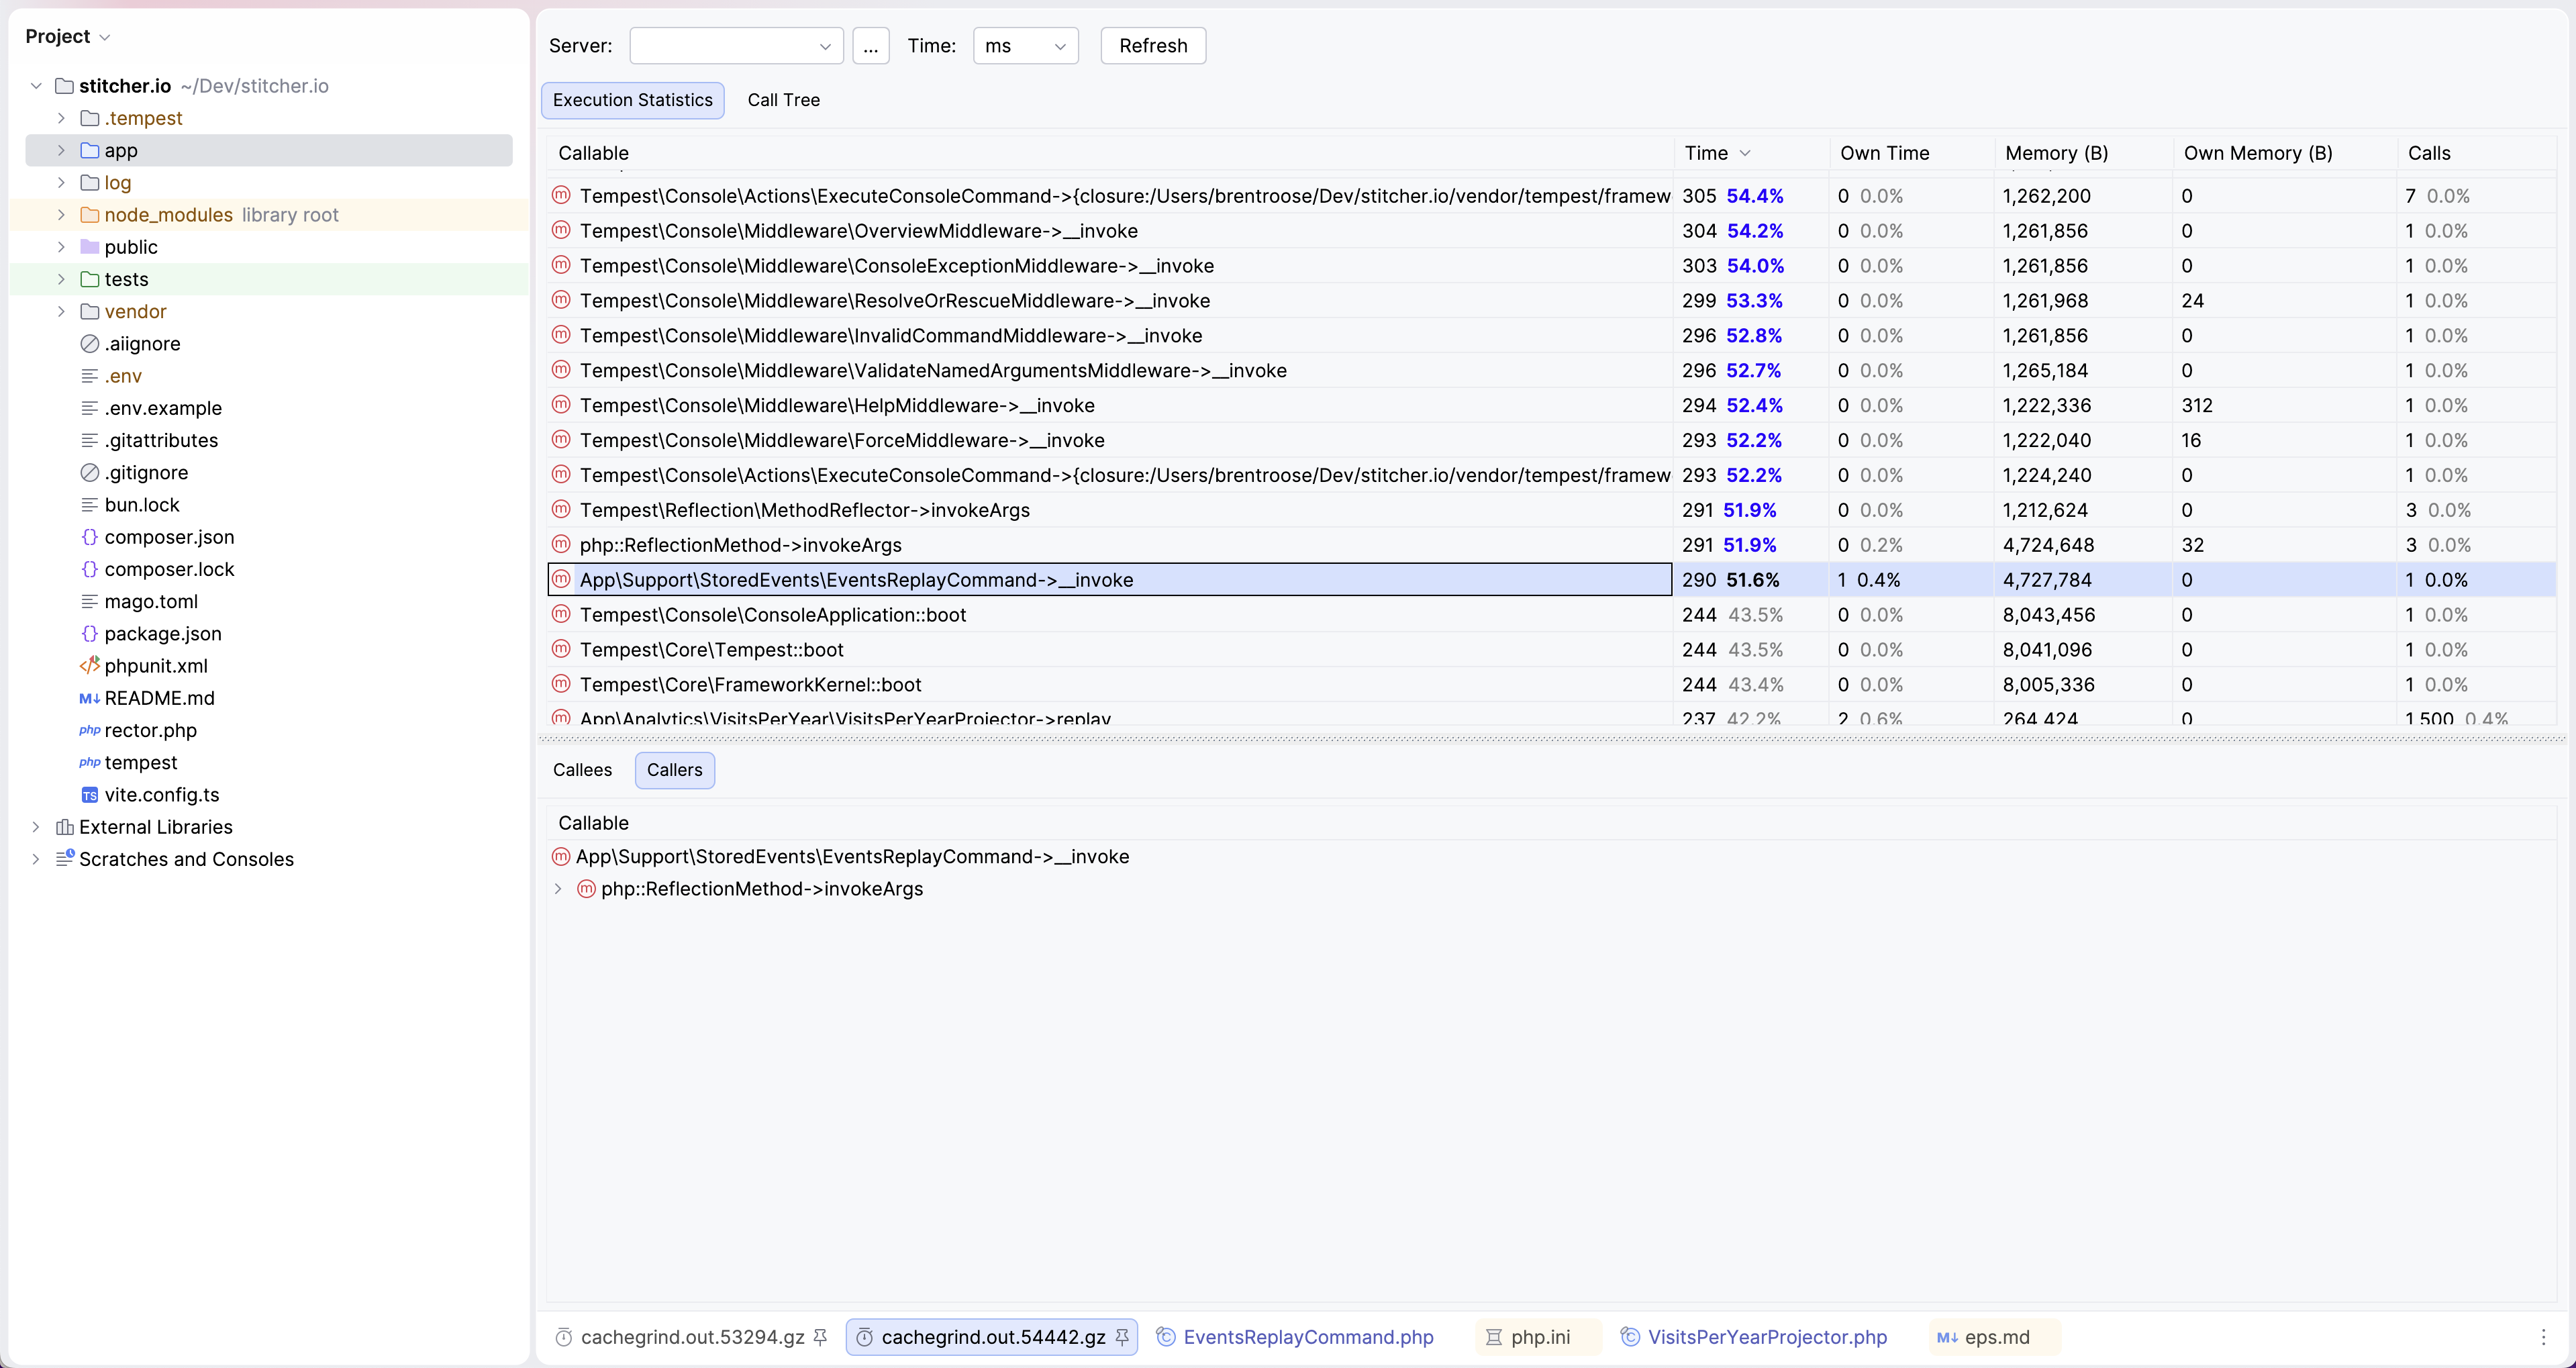Open the Server dropdown
This screenshot has width=2576, height=1368.
(x=736, y=46)
